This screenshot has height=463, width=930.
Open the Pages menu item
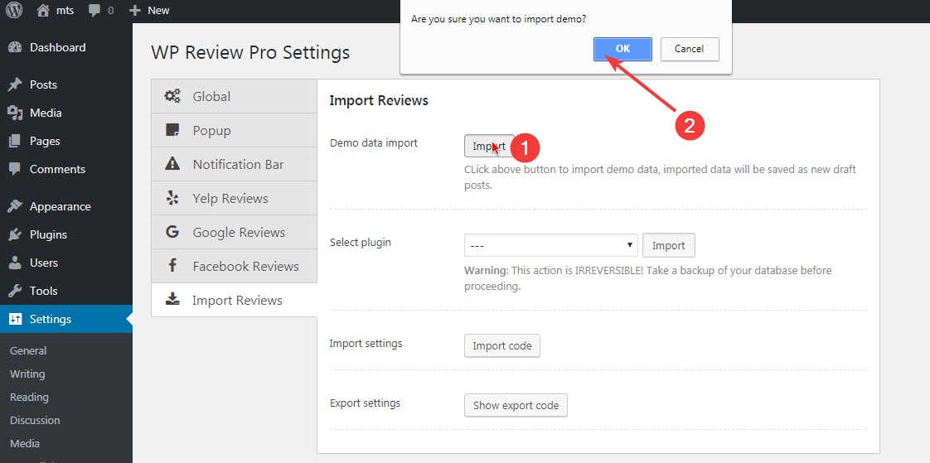click(66, 141)
